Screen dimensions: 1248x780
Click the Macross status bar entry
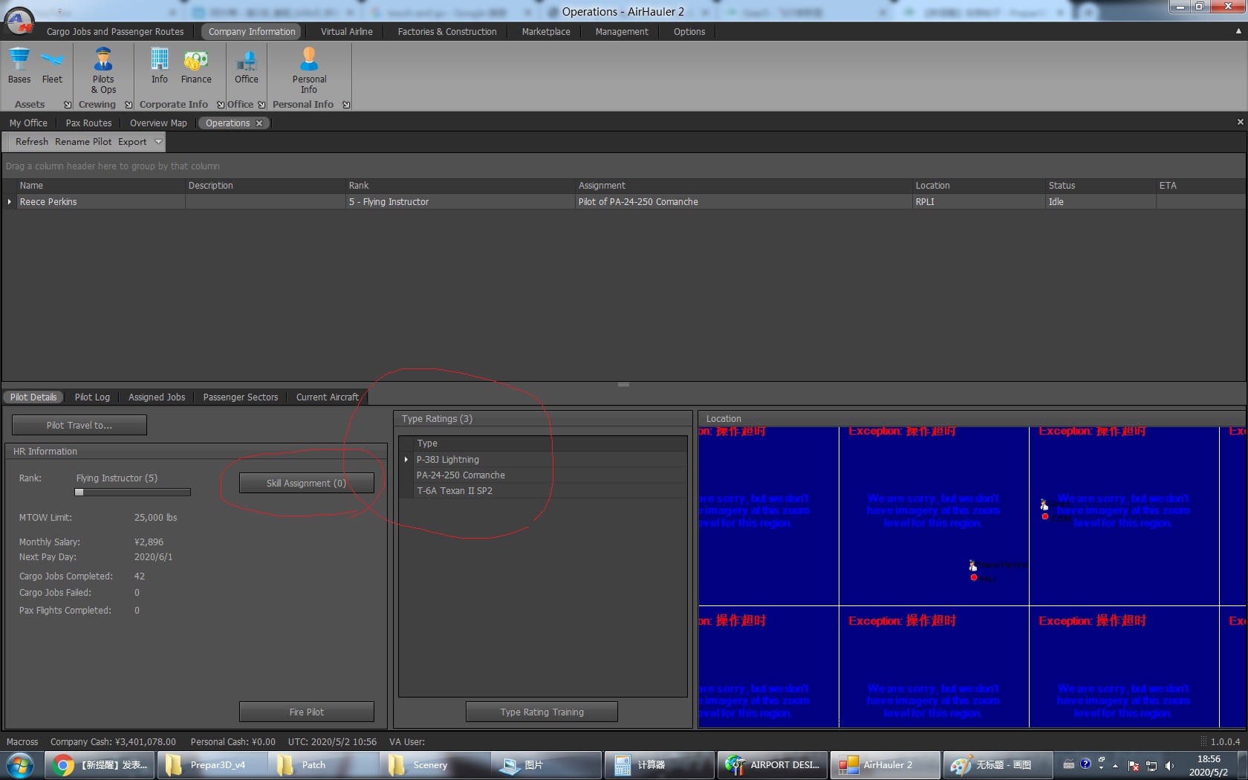[x=22, y=742]
